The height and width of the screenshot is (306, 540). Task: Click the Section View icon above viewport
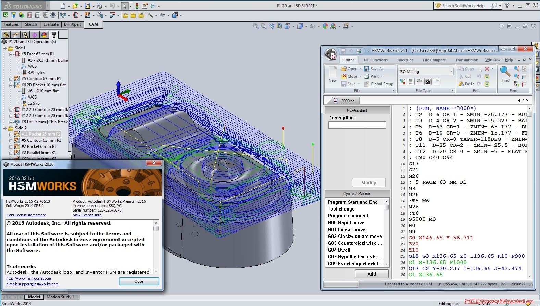coord(279,26)
